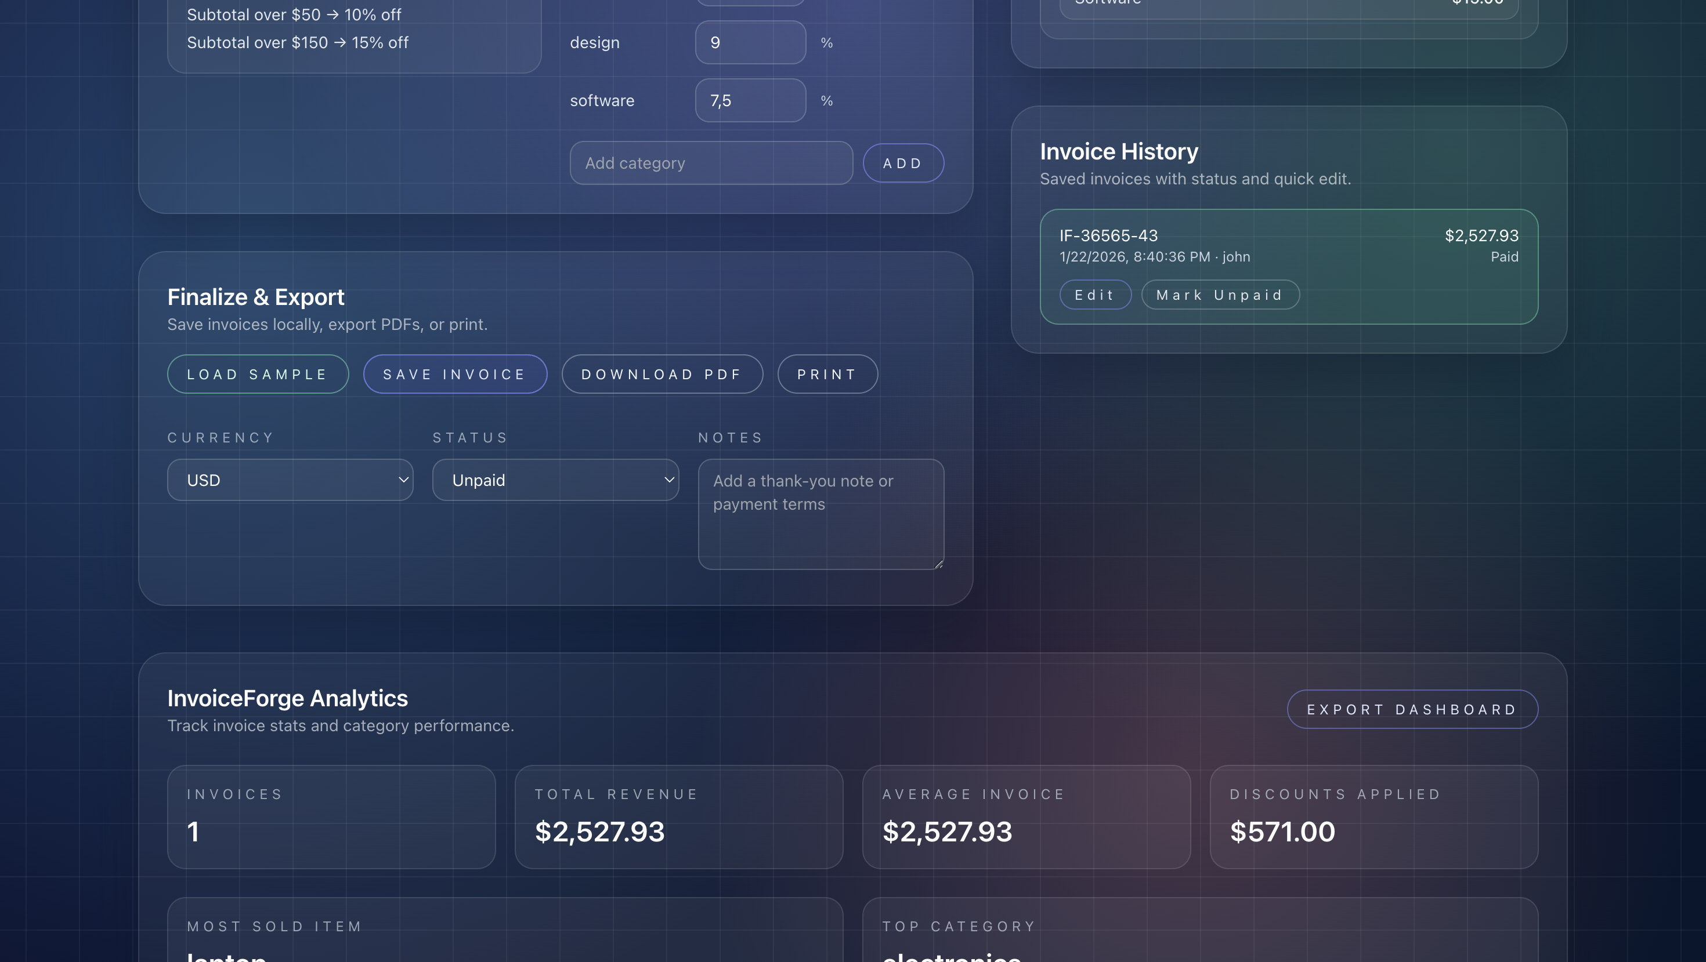Click the Total Revenue stat card
Viewport: 1706px width, 962px height.
click(678, 817)
